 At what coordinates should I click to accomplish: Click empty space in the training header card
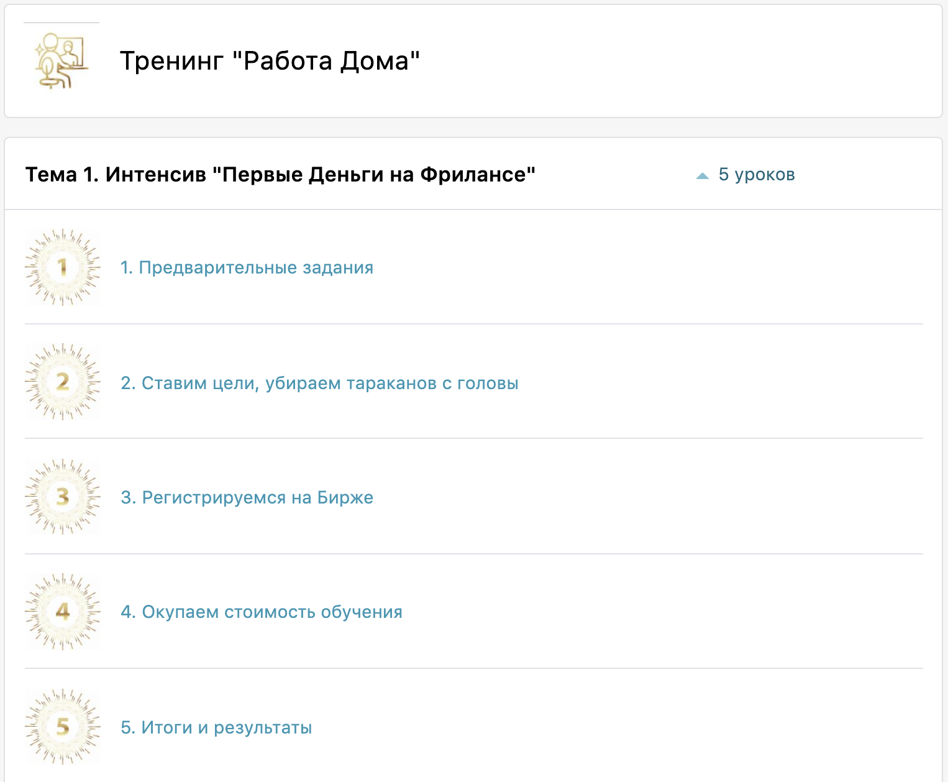pos(683,61)
